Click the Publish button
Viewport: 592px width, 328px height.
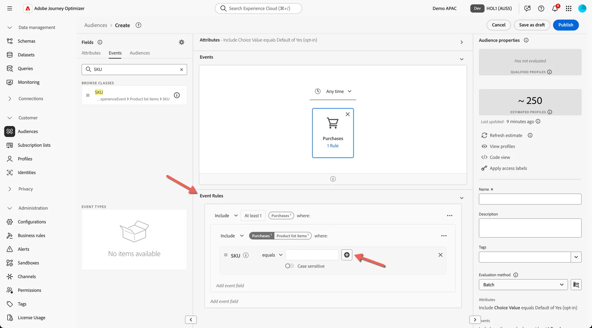click(x=566, y=25)
